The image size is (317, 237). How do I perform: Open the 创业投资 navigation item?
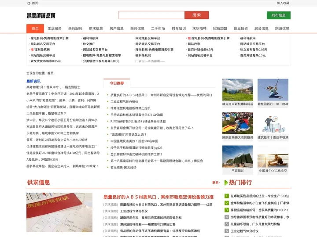click(241, 29)
